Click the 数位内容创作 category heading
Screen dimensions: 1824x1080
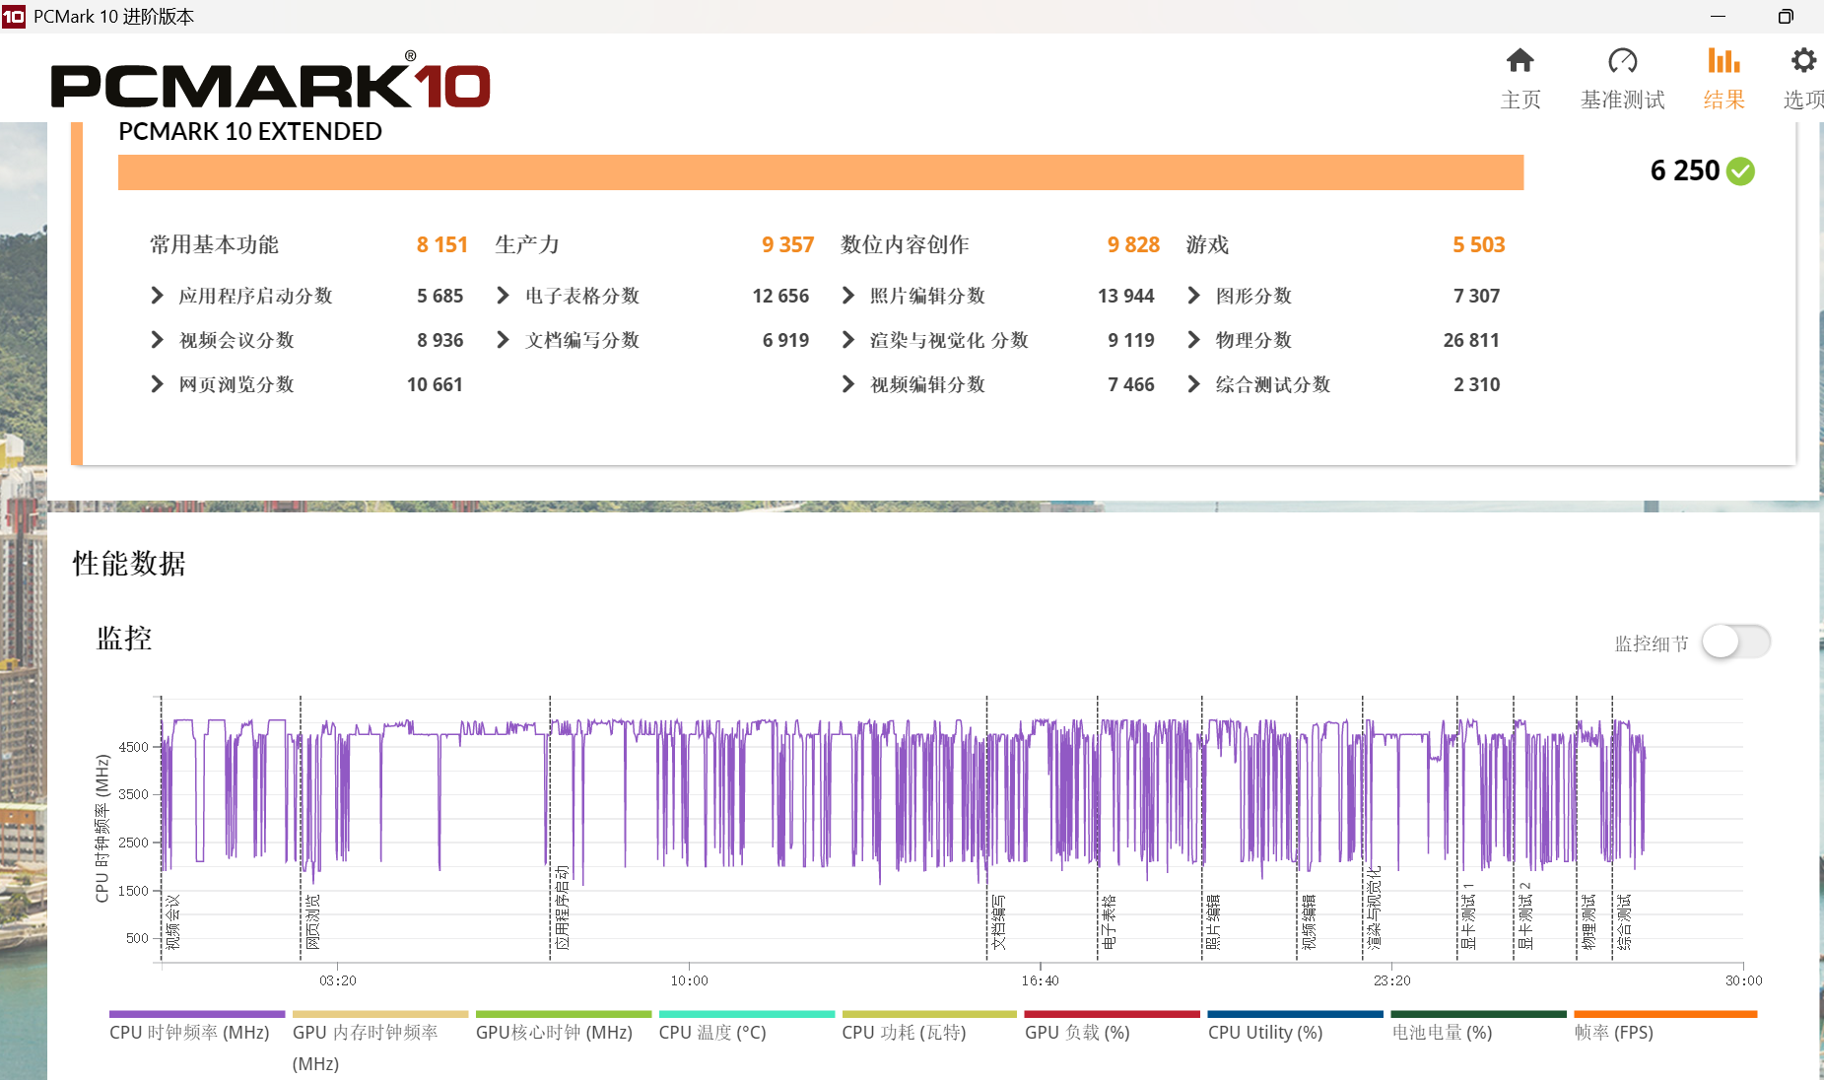[905, 244]
